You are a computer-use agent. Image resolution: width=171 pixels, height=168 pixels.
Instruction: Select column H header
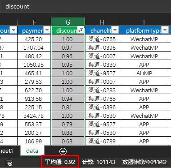[102, 22]
